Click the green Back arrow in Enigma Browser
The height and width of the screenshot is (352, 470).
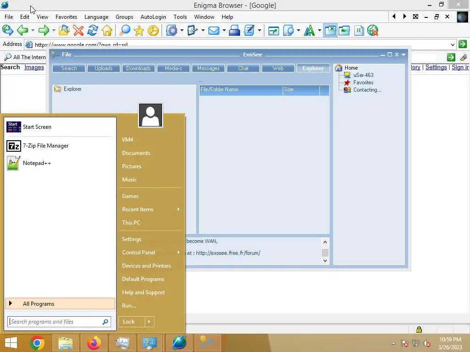click(x=22, y=30)
